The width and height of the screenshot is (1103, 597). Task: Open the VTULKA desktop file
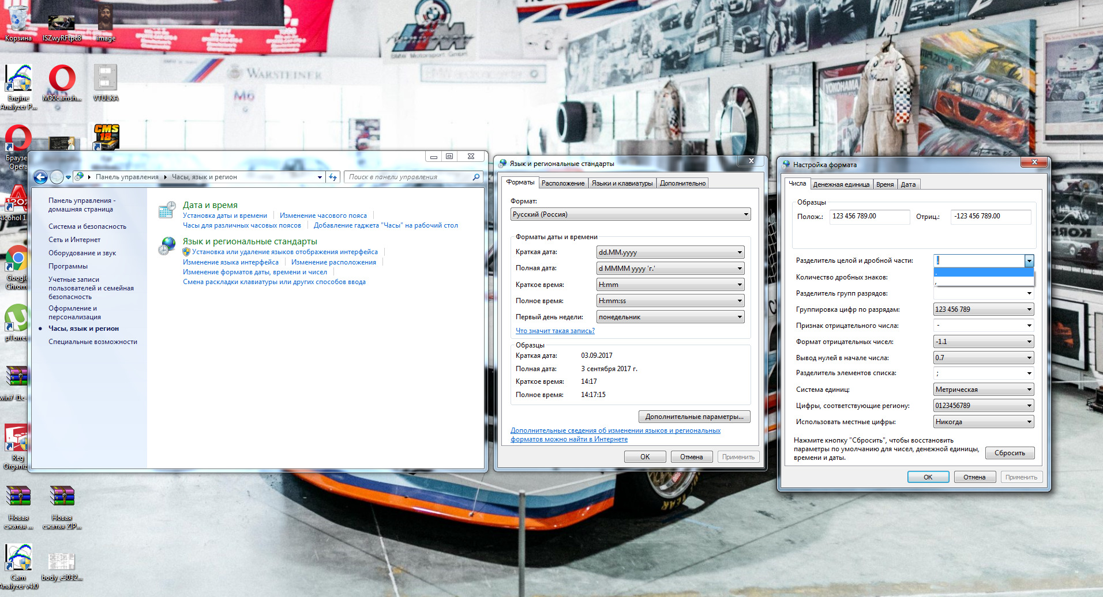(106, 82)
